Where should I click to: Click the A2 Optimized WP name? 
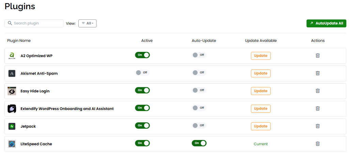pyautogui.click(x=36, y=56)
